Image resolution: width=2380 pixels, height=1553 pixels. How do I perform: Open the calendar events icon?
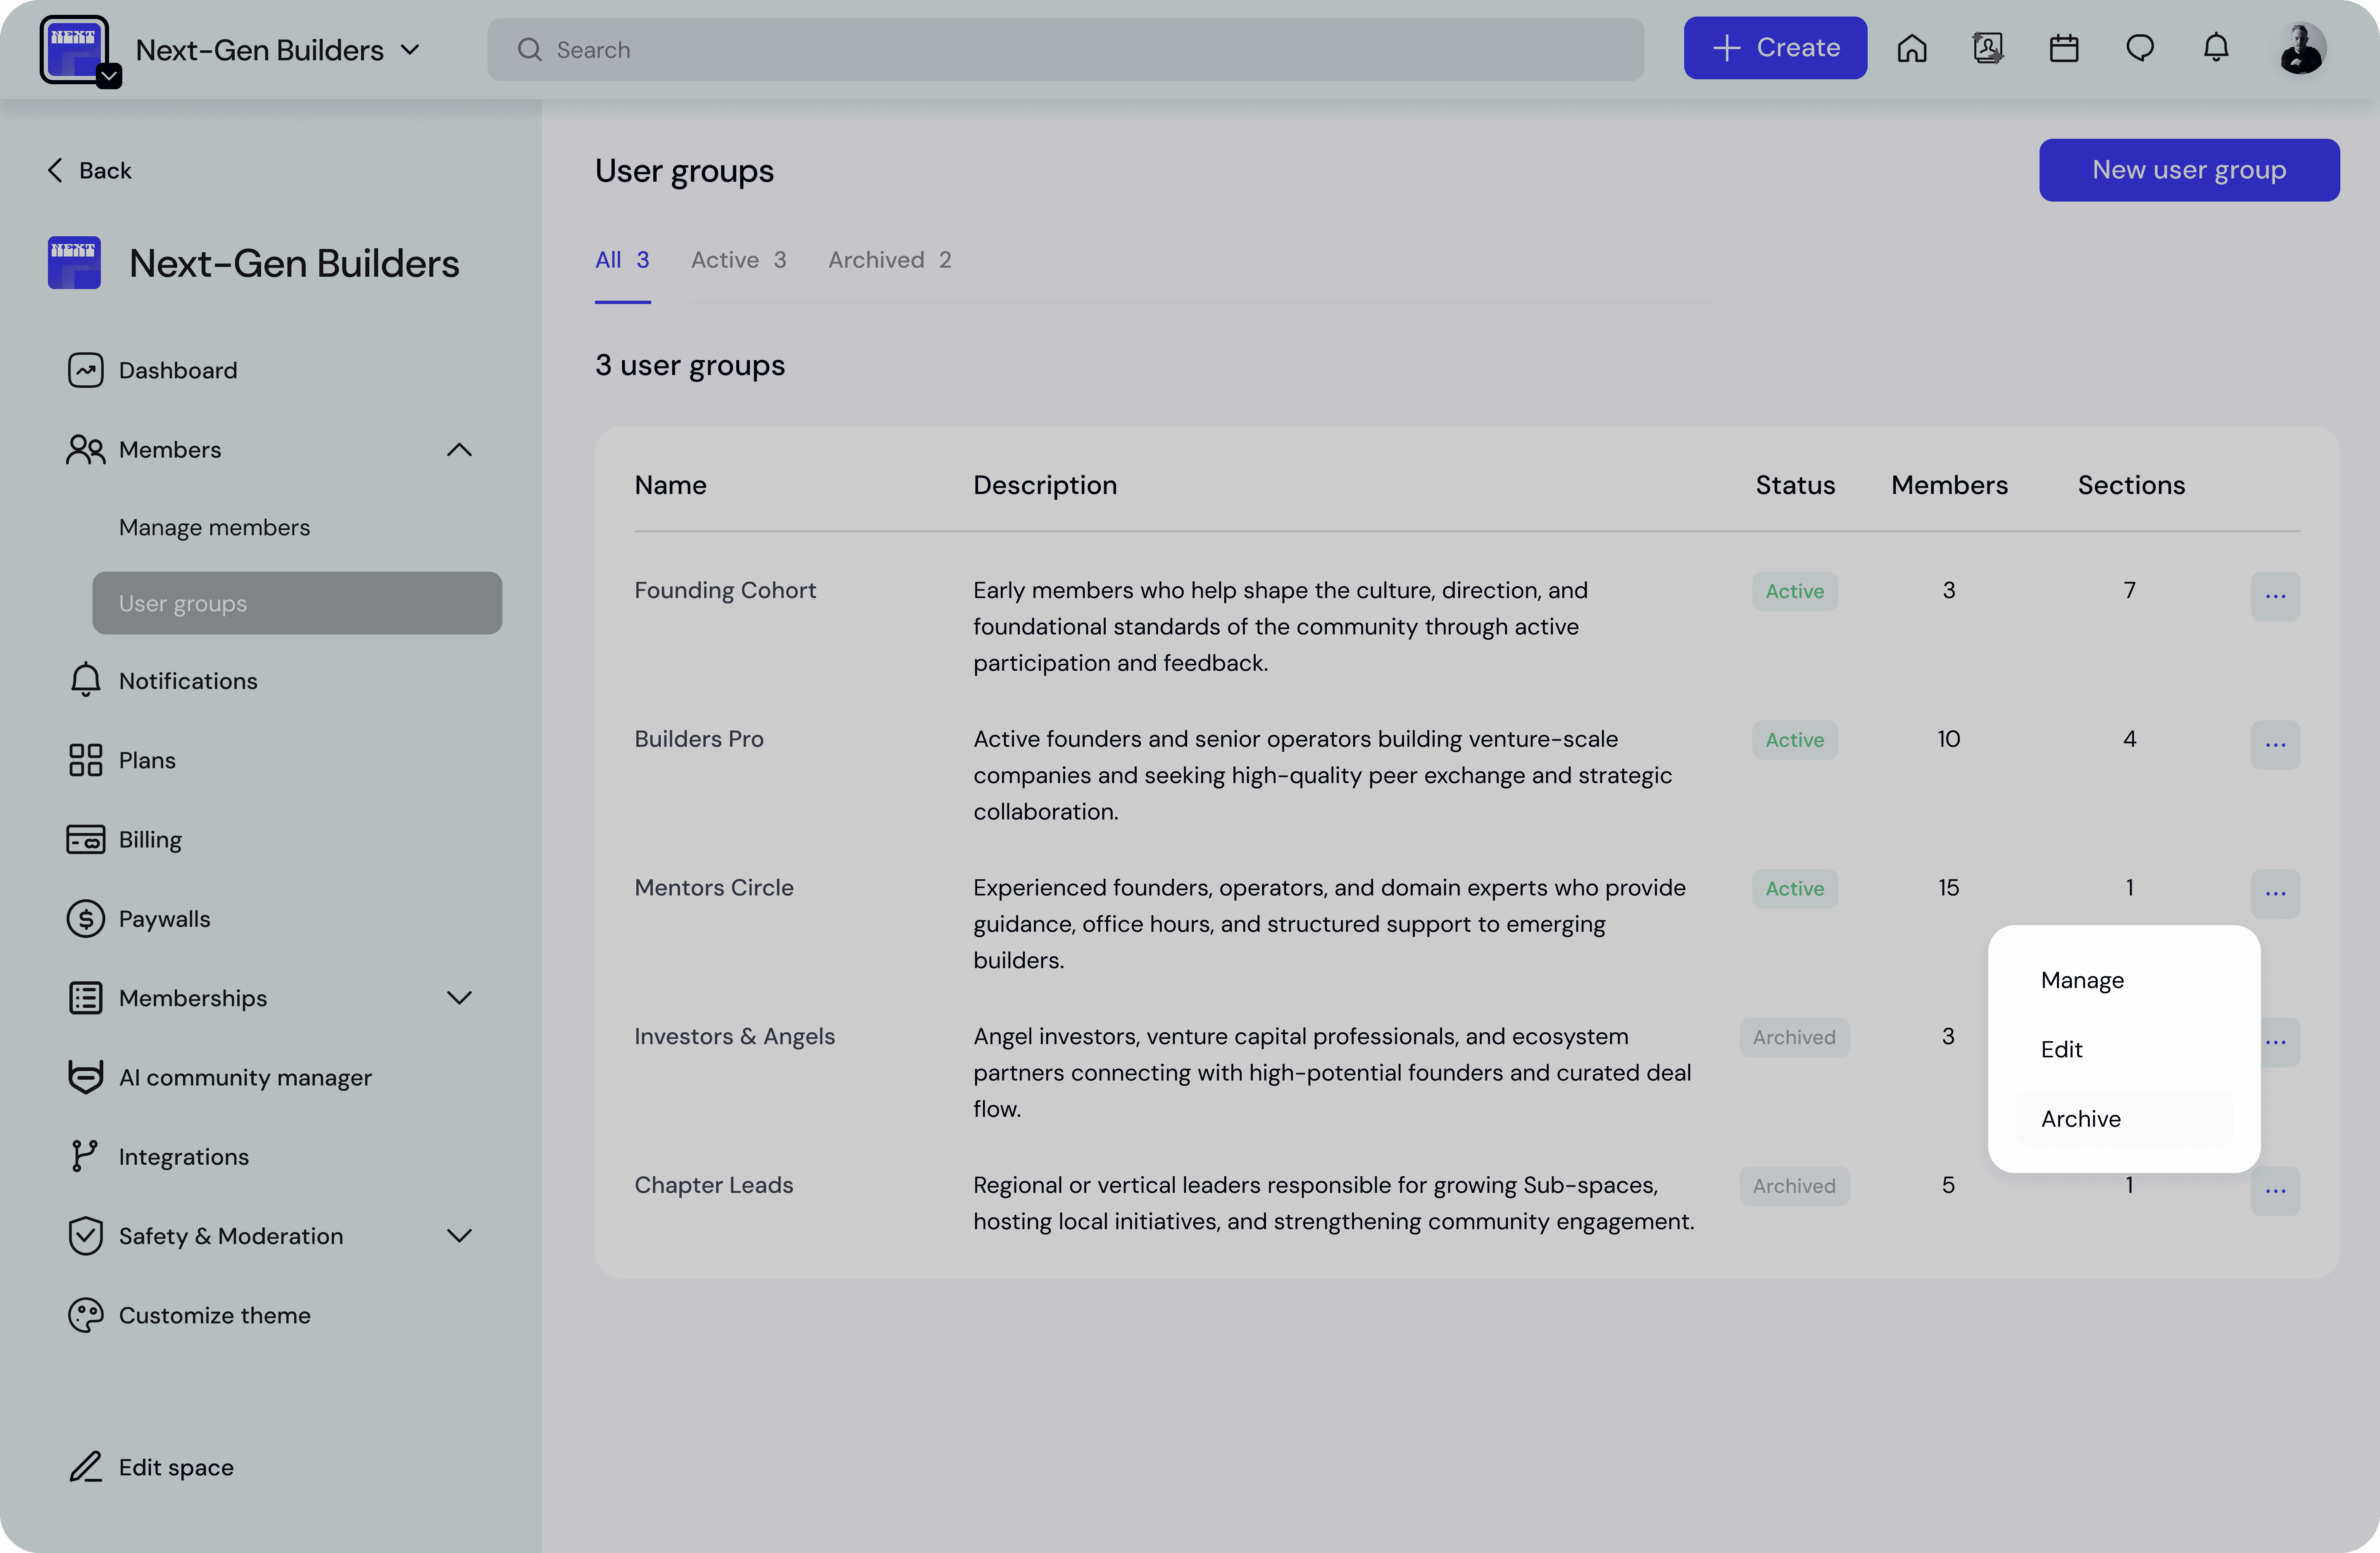(x=2064, y=48)
